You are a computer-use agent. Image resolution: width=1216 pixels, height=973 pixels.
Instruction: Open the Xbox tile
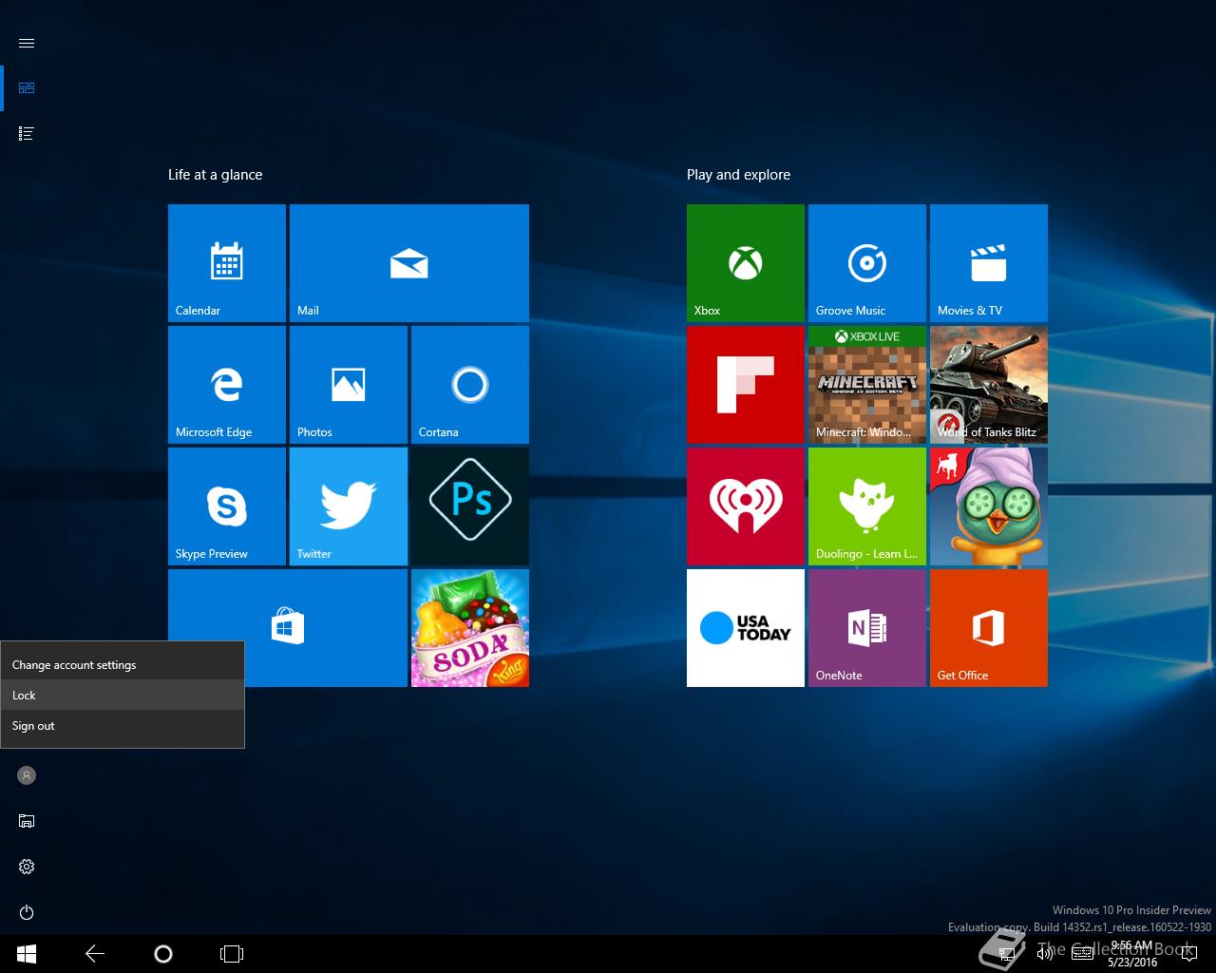click(x=746, y=263)
